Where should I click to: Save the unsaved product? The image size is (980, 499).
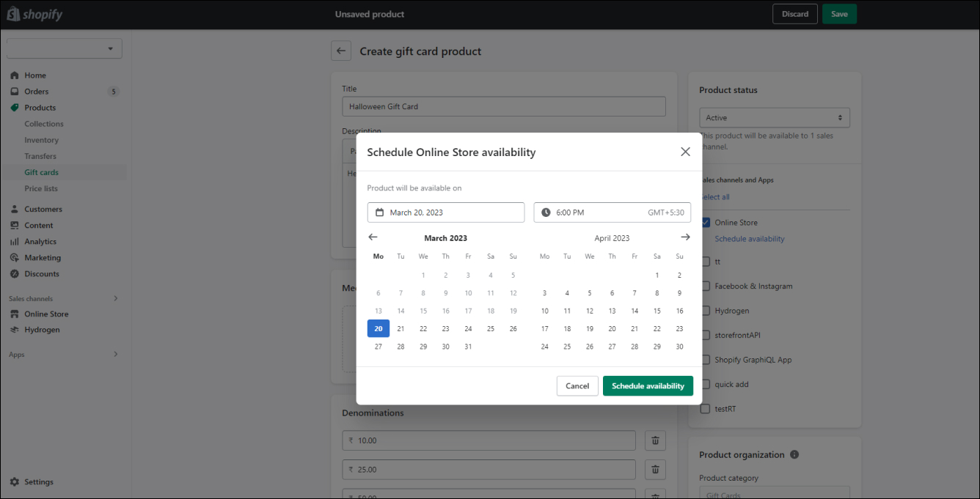[839, 14]
